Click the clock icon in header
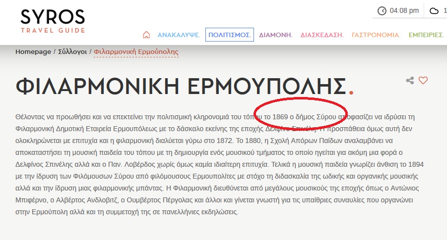 [382, 10]
